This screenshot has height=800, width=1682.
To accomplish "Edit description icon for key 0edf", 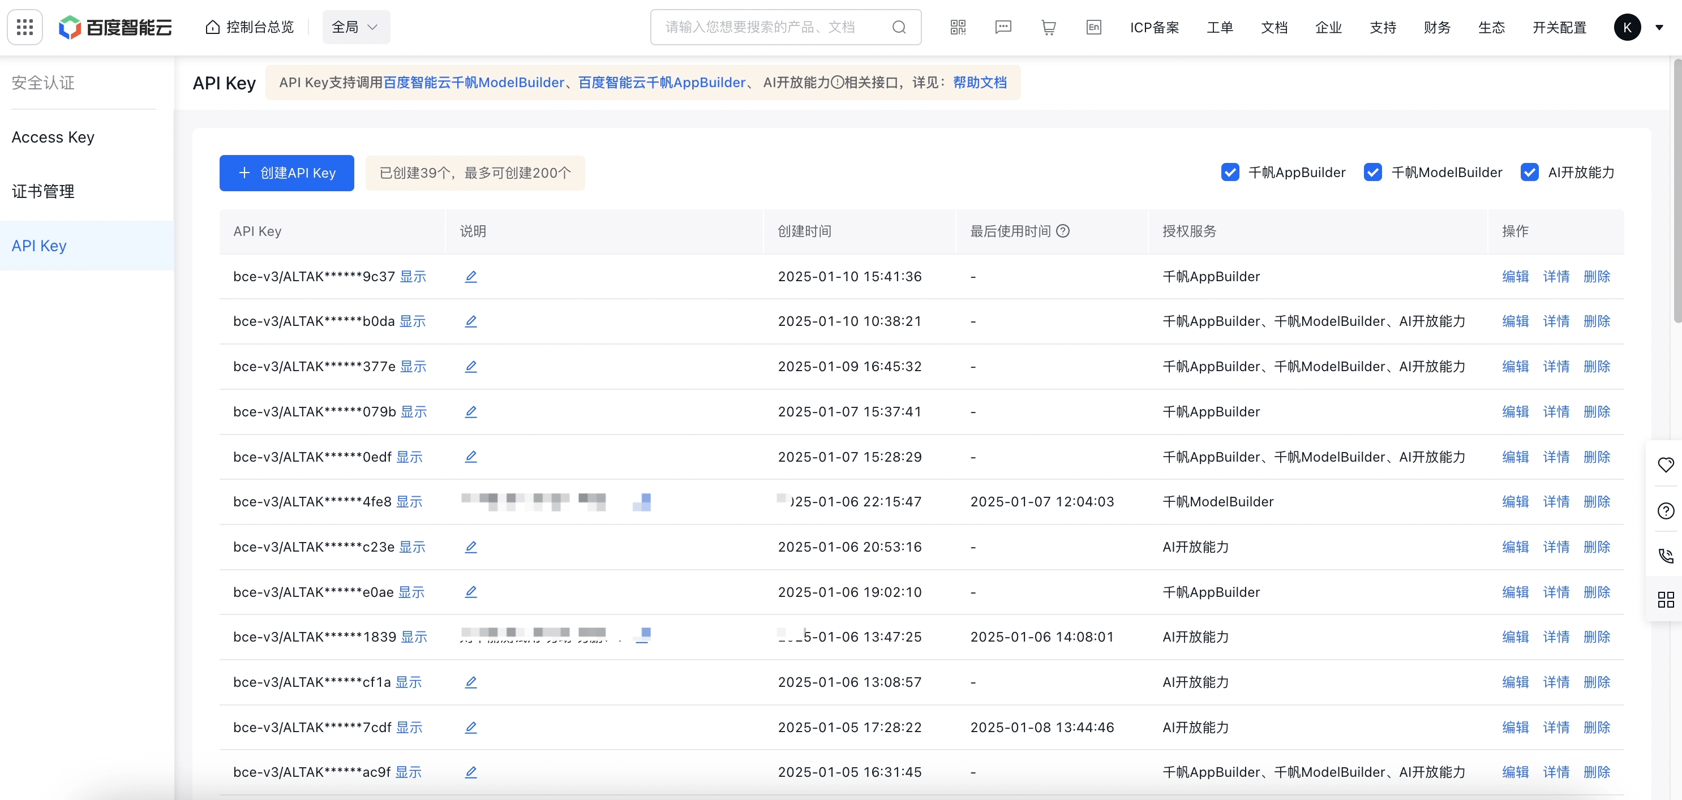I will pyautogui.click(x=471, y=457).
